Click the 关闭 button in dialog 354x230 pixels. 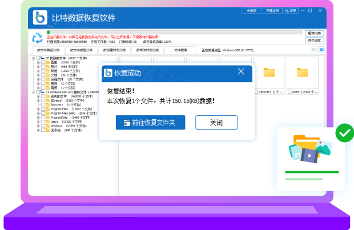point(216,123)
